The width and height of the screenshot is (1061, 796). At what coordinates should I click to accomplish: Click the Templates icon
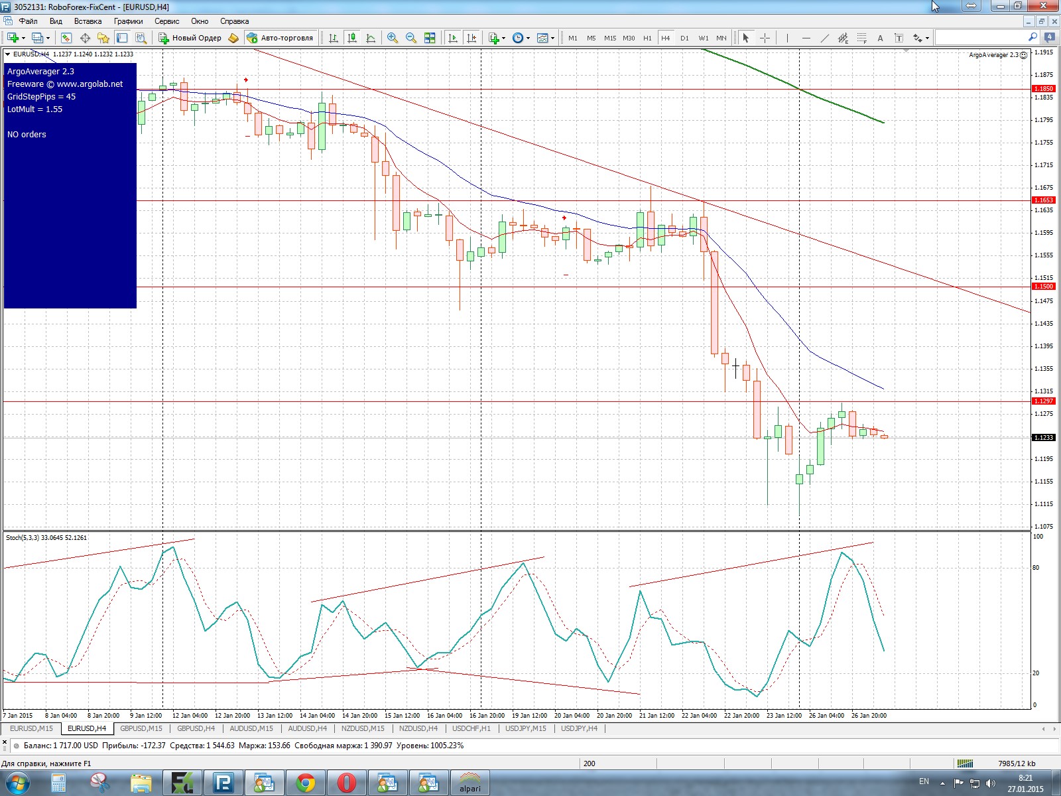(x=542, y=38)
